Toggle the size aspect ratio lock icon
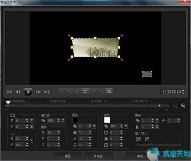Viewport: 191px width, 161px height. [32, 141]
